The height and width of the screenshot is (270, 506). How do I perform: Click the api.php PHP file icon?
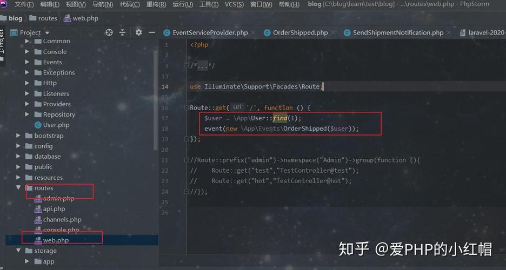point(38,209)
